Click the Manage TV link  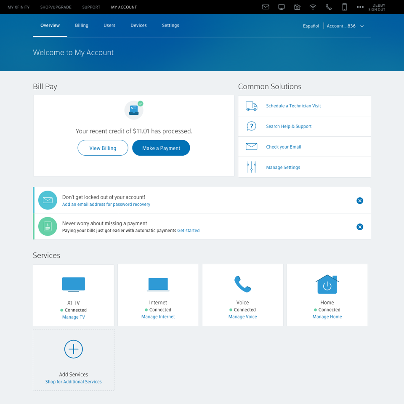73,317
